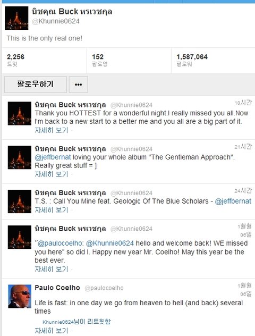255x336 pixels.
Task: Expand 자세히 보기 under Gentleman Approach tweet
Action: (x=52, y=174)
